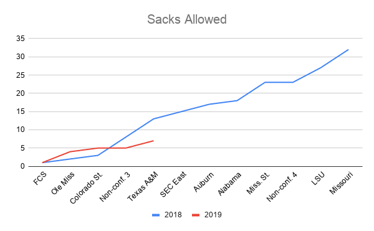Screen dimensions: 374x231
Task: Click the Non-conf. 3 axis label
Action: [115, 187]
